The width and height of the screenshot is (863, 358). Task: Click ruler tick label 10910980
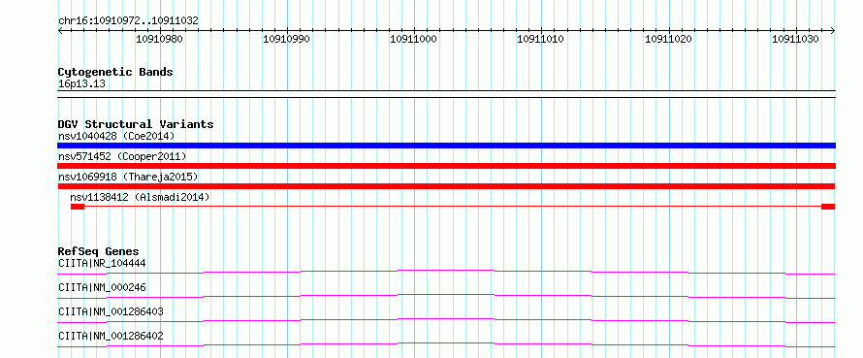(x=160, y=39)
